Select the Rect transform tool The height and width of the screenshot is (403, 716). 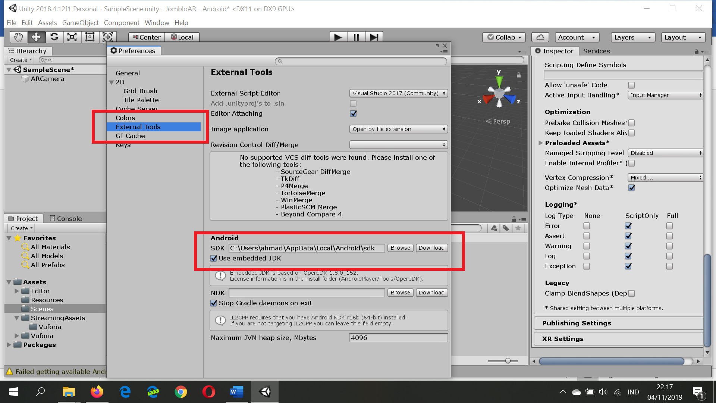pos(90,37)
